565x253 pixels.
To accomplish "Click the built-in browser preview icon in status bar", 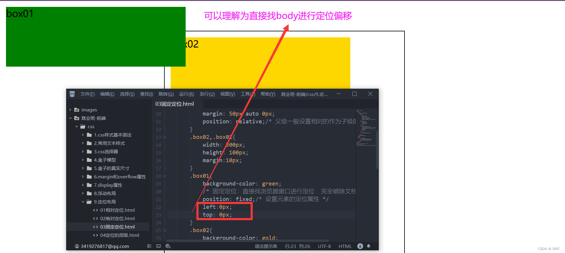I will pos(168,246).
